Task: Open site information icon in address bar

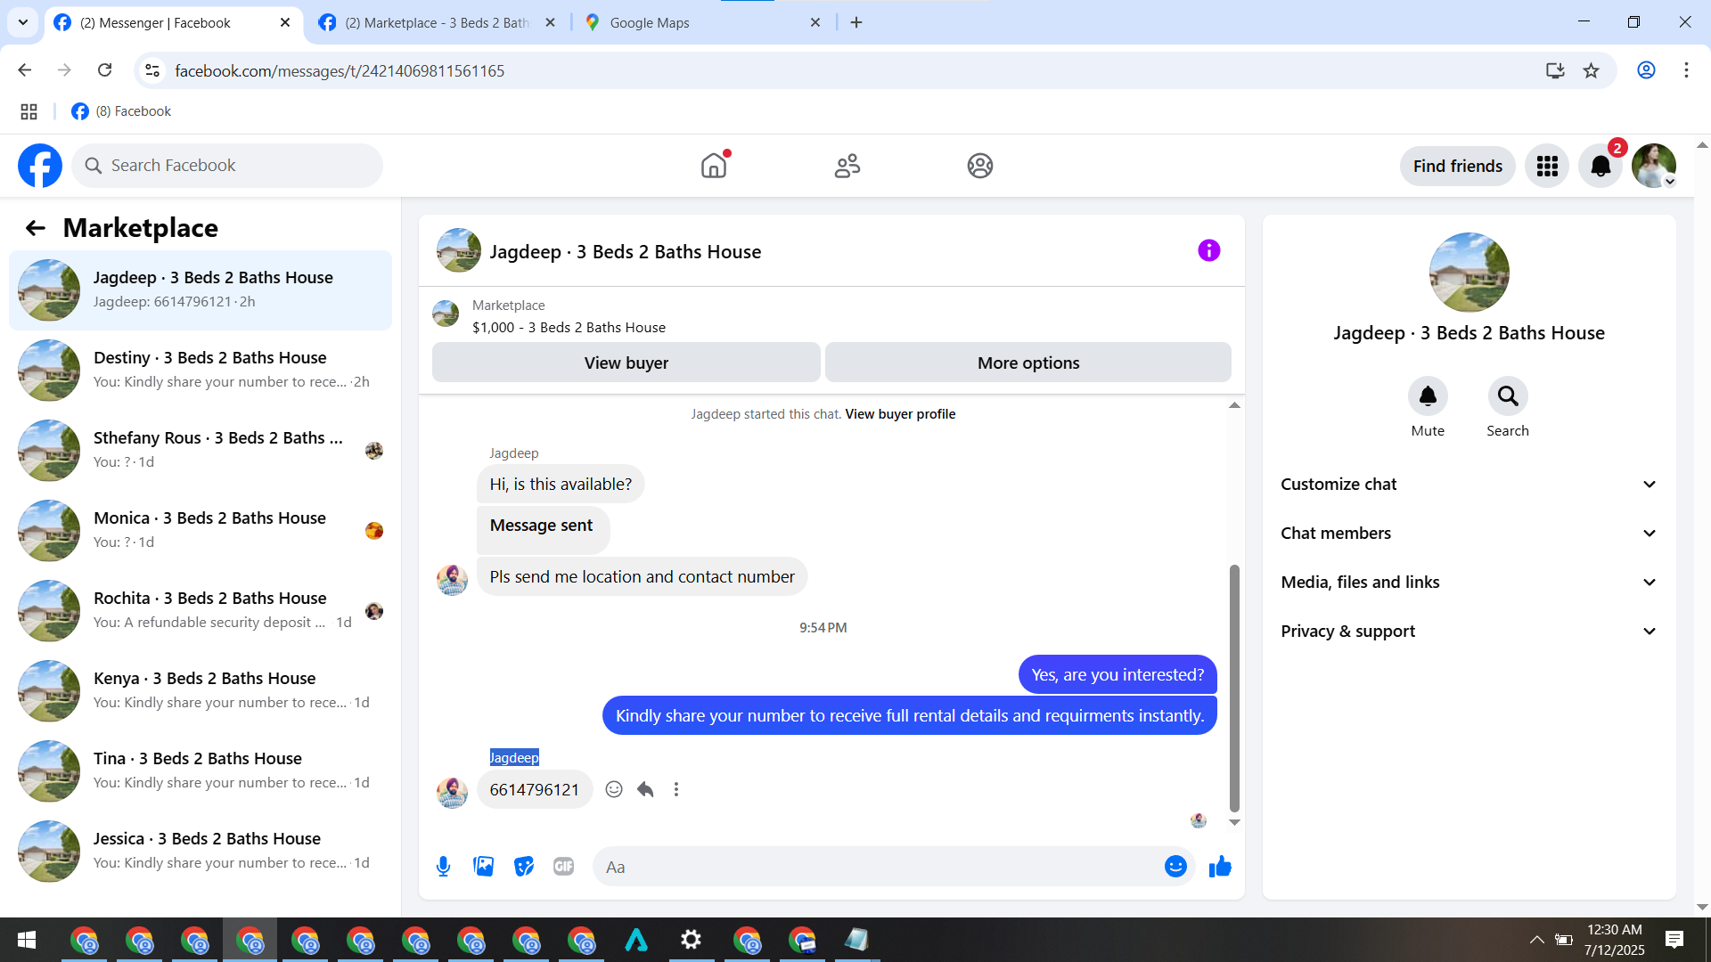Action: (152, 70)
